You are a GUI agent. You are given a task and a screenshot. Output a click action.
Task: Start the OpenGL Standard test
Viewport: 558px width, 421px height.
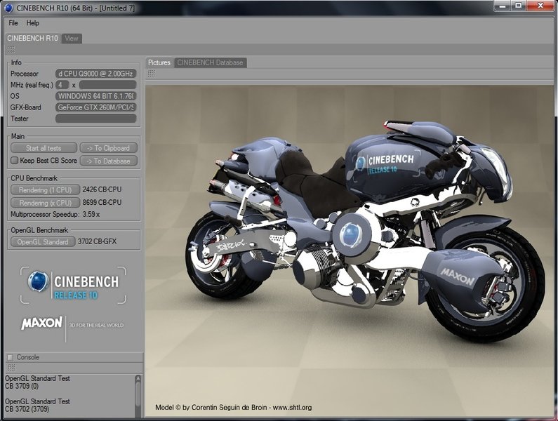[x=42, y=242]
